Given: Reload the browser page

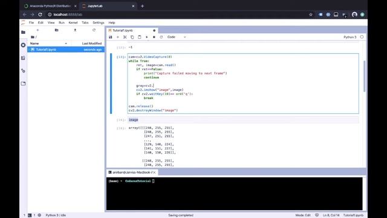Looking at the screenshot, I should pos(41,15).
